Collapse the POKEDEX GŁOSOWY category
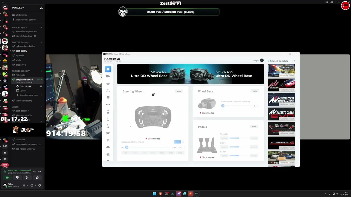Viewport: 351px width, 197px height. pos(21,71)
